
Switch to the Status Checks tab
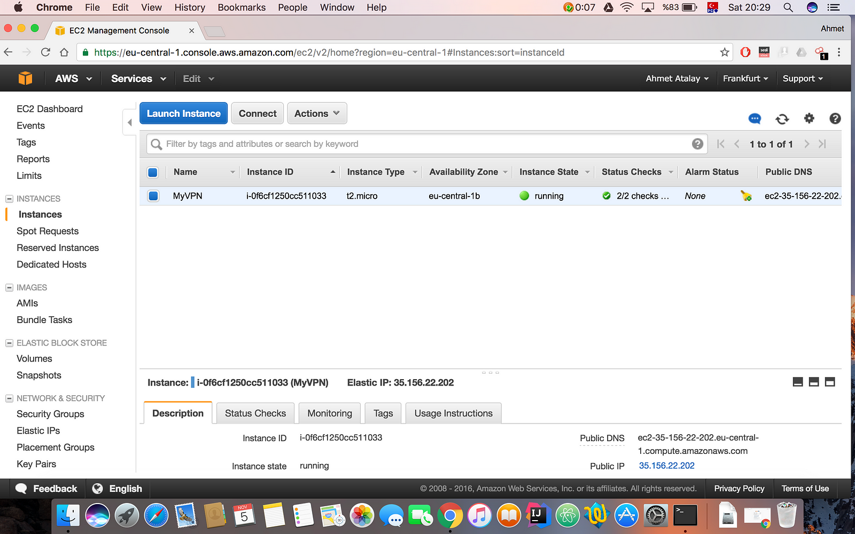point(255,413)
